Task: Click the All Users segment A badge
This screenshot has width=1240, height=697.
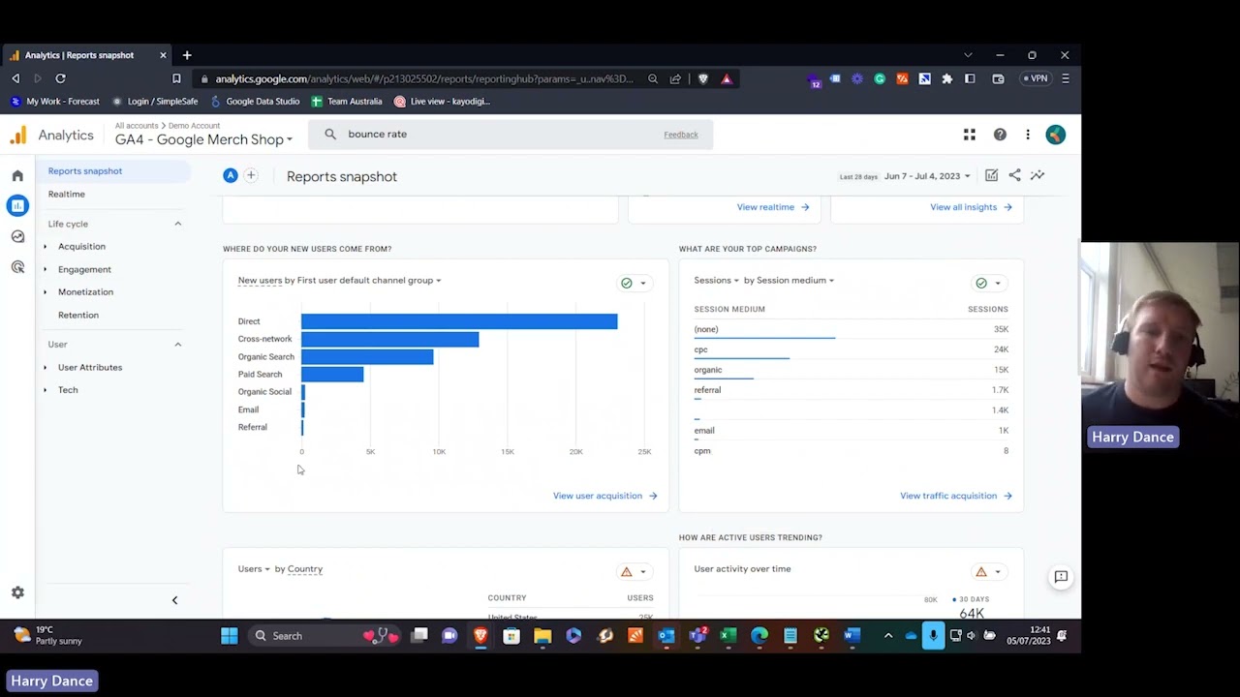Action: (x=231, y=175)
